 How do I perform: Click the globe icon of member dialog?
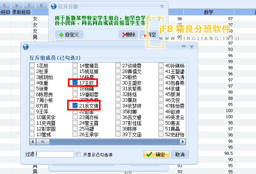(26, 47)
